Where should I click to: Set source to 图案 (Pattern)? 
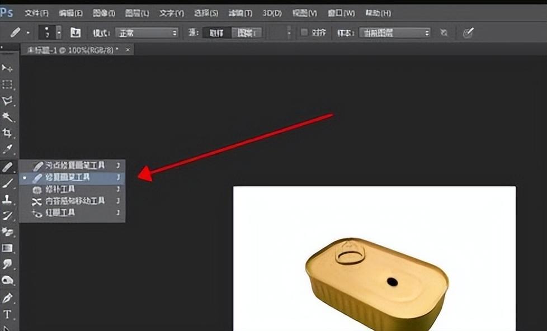pos(247,33)
